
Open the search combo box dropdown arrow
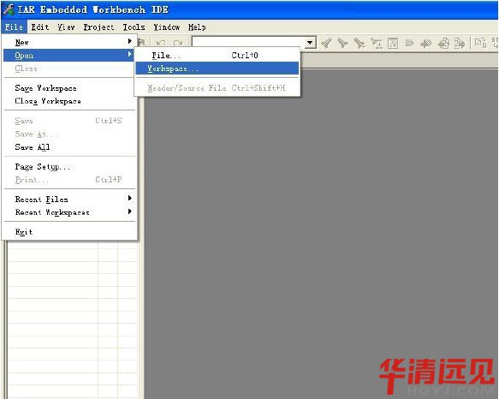tap(310, 42)
